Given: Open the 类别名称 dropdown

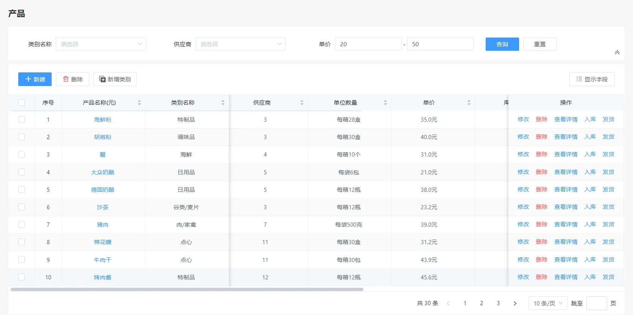Looking at the screenshot, I should [x=101, y=44].
